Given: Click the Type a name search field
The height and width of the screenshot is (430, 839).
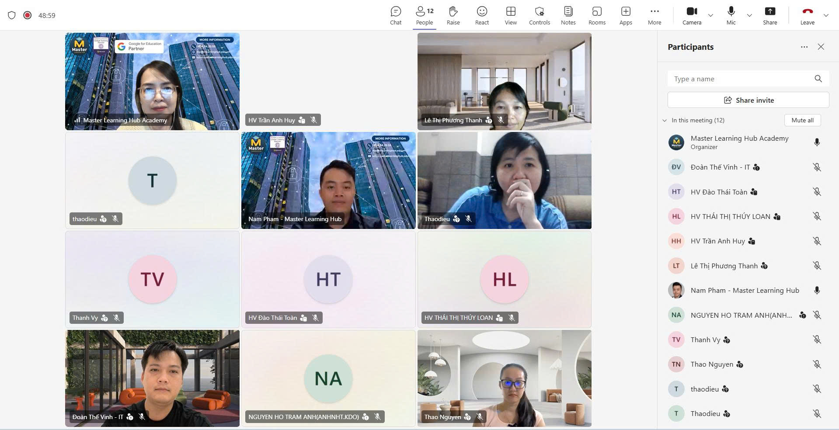Looking at the screenshot, I should pos(741,79).
